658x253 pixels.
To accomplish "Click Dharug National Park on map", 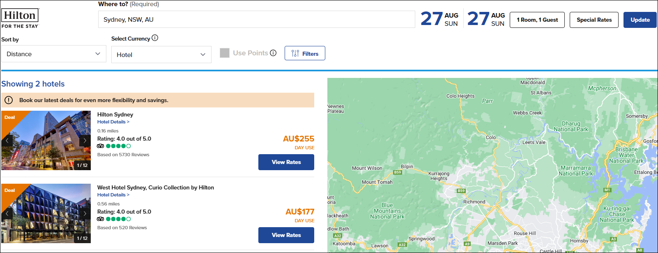I will point(571,126).
